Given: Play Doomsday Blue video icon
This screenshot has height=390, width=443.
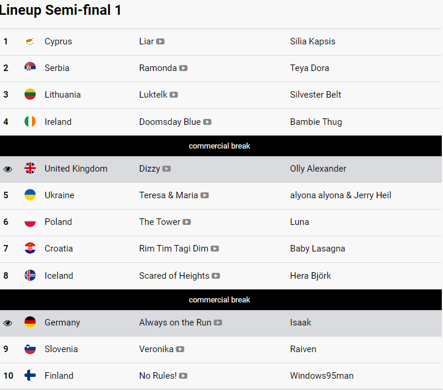Looking at the screenshot, I should 207,122.
